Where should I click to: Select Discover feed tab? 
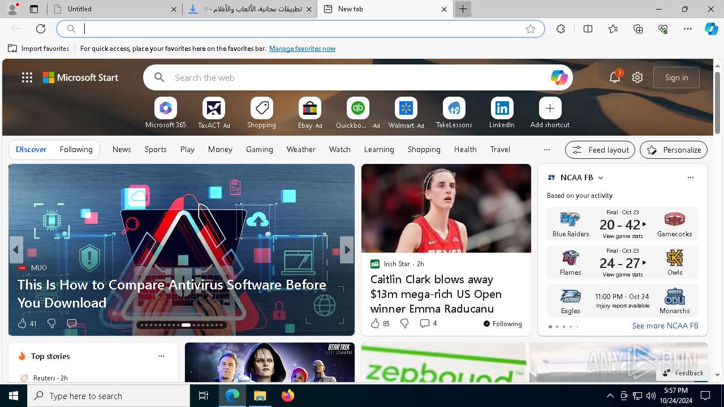31,149
